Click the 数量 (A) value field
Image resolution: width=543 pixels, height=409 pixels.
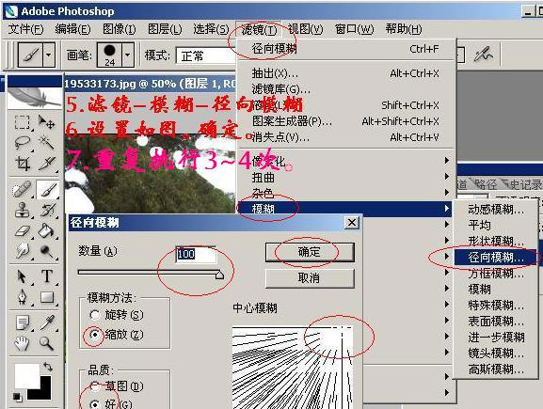click(196, 254)
